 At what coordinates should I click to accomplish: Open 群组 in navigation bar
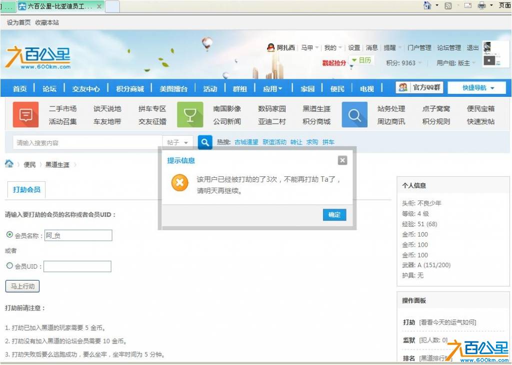[x=239, y=89]
